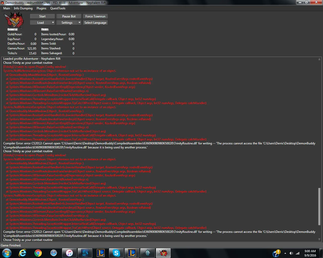Viewport: 323px width, 258px height.
Task: Click the Windows Start orb
Action: [7, 253]
